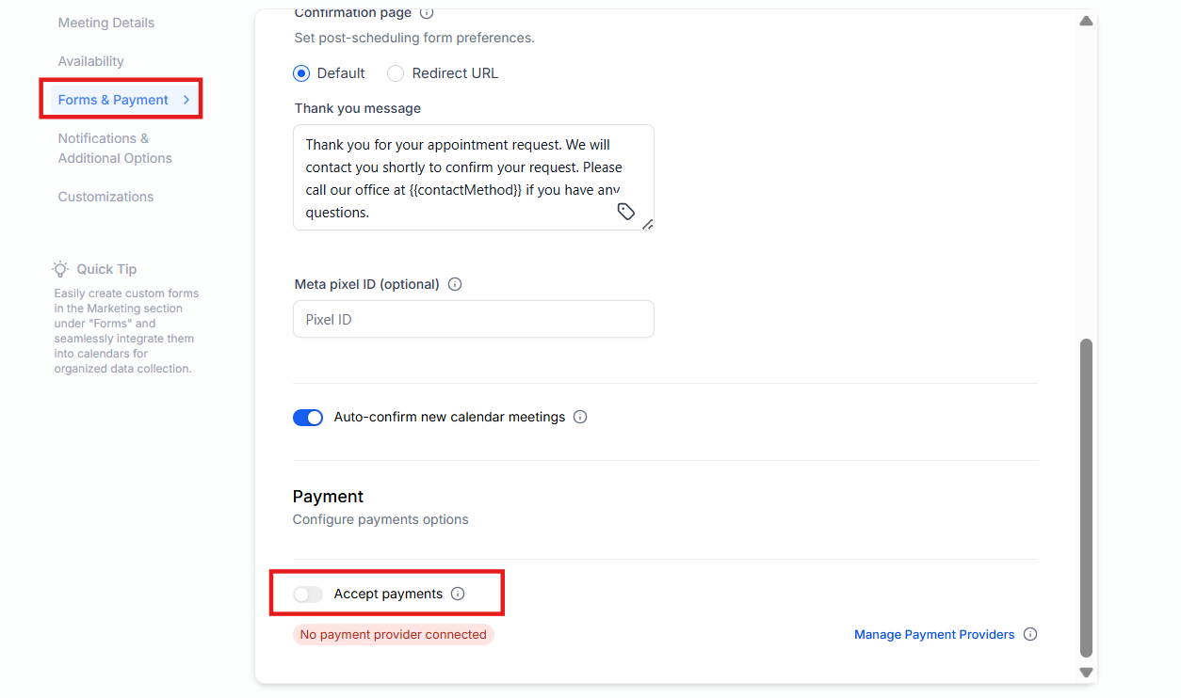Select the Default radio button
The height and width of the screenshot is (698, 1181).
[x=301, y=73]
